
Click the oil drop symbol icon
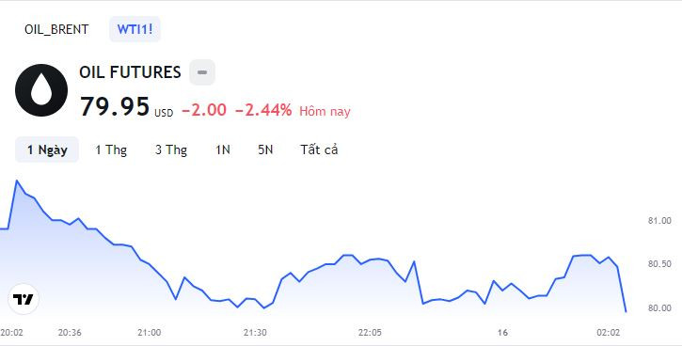[41, 90]
